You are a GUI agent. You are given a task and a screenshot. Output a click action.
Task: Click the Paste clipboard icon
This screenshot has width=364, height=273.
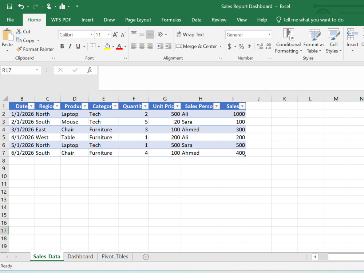pyautogui.click(x=8, y=35)
